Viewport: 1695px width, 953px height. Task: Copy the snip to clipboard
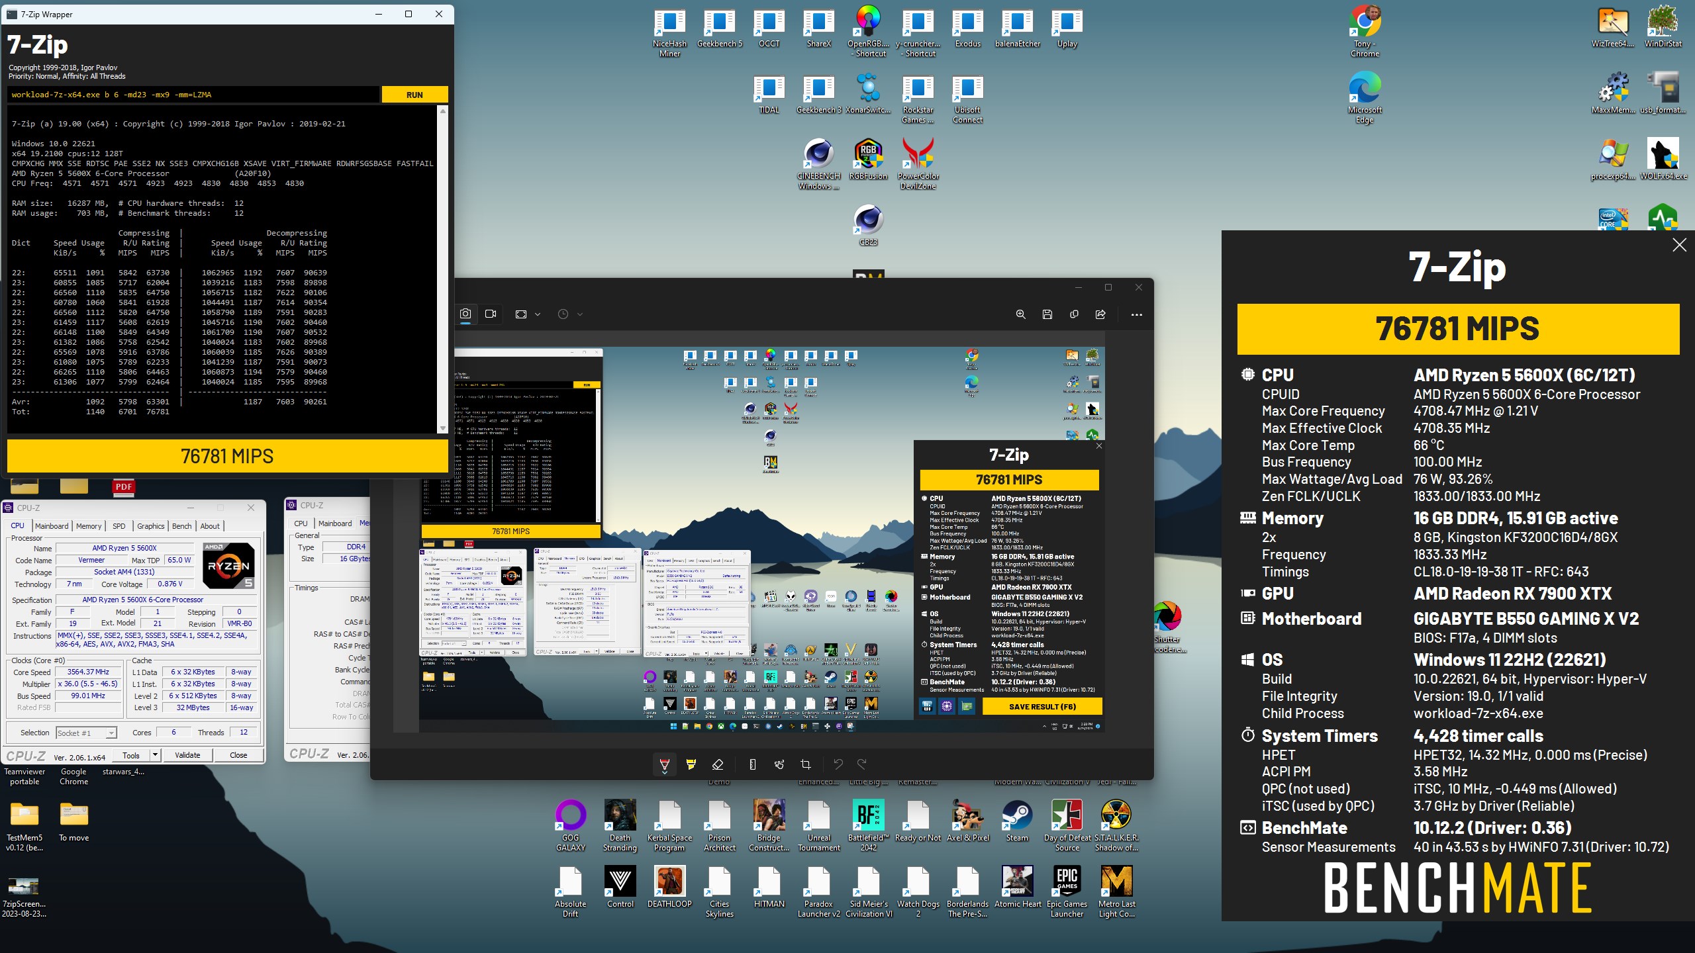[x=1074, y=314]
